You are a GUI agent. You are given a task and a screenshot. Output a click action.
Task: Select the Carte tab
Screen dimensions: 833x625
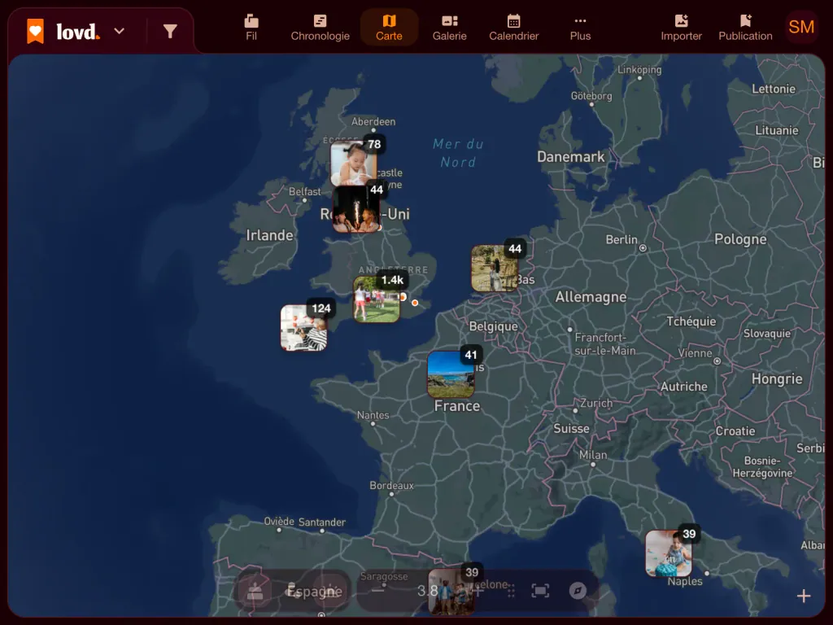tap(389, 28)
